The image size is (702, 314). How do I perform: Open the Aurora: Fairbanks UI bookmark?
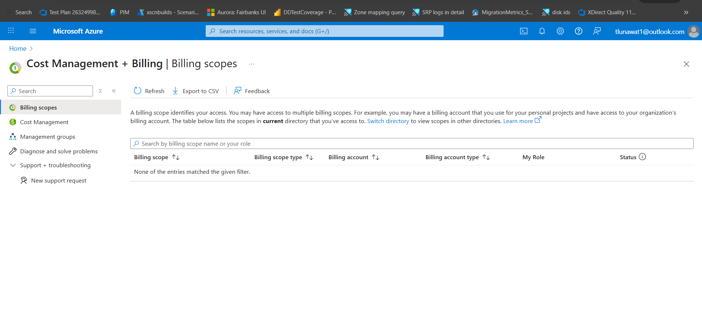point(236,12)
